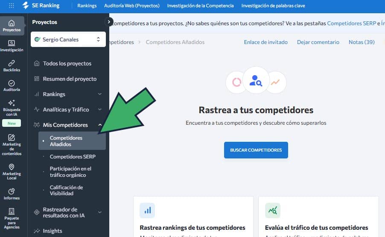Open the Marketing Local pin icon
Viewport: 385px width, 237px height.
click(x=12, y=167)
